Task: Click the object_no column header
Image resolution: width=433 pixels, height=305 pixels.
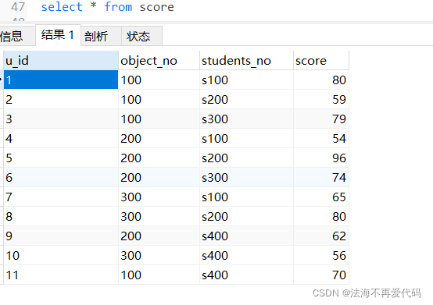Action: point(159,60)
